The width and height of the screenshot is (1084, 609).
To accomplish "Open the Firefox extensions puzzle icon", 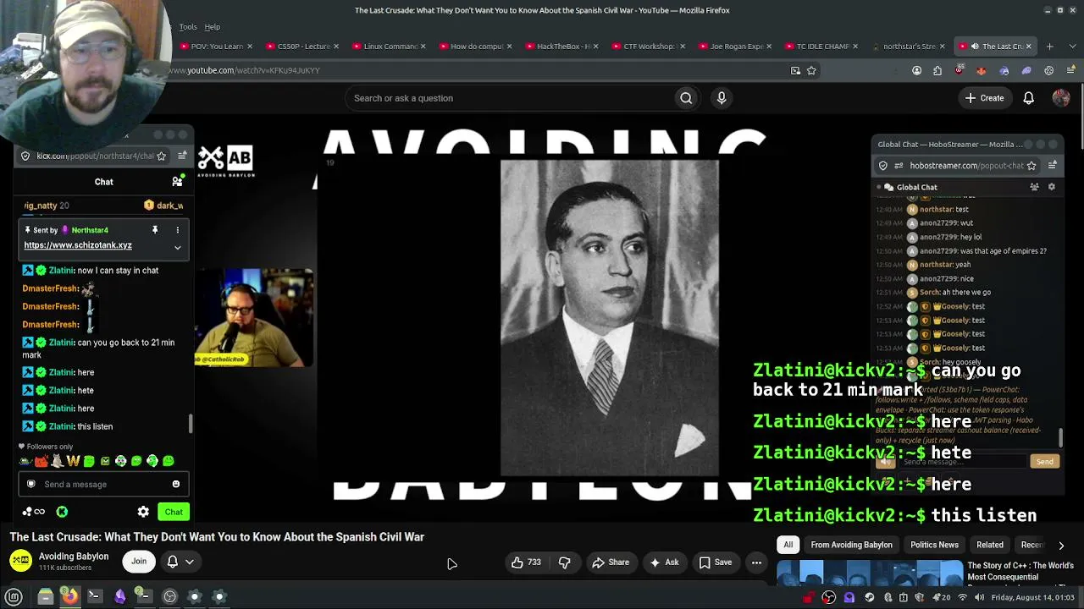I will click(x=937, y=70).
